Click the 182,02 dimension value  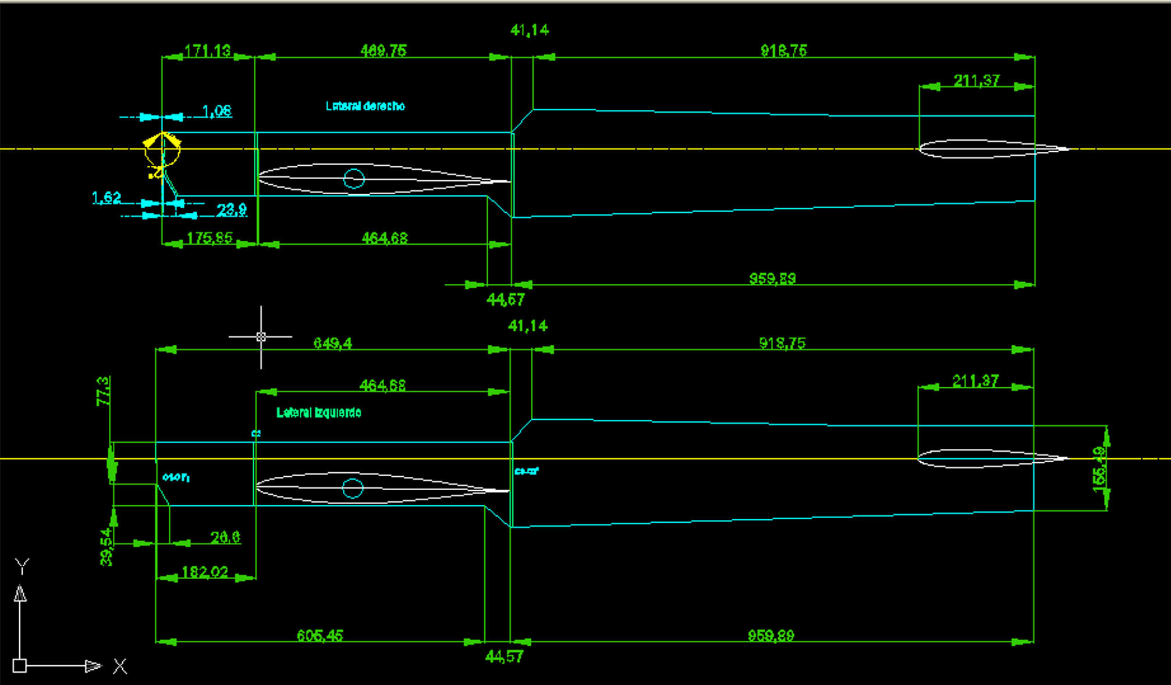click(x=205, y=572)
